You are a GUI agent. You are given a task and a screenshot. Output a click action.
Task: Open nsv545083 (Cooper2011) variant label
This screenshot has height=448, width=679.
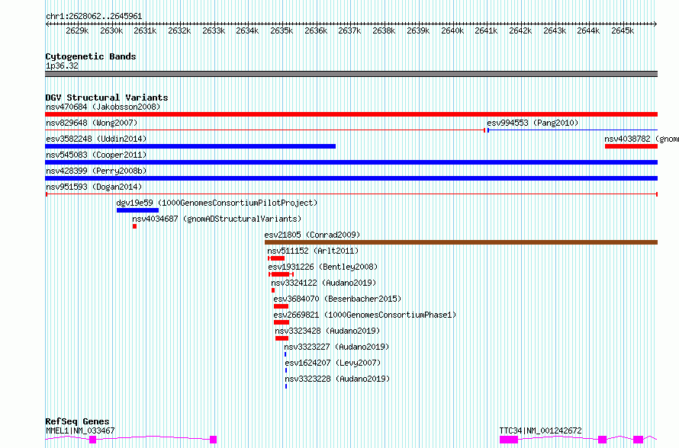96,155
